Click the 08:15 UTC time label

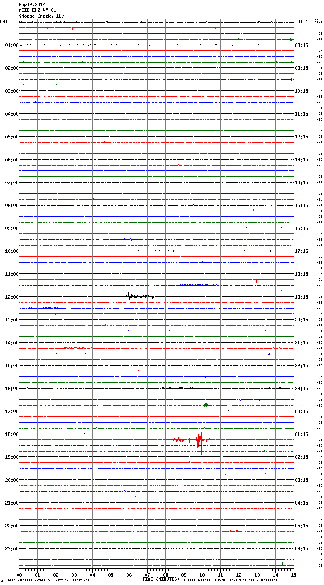[x=302, y=45]
